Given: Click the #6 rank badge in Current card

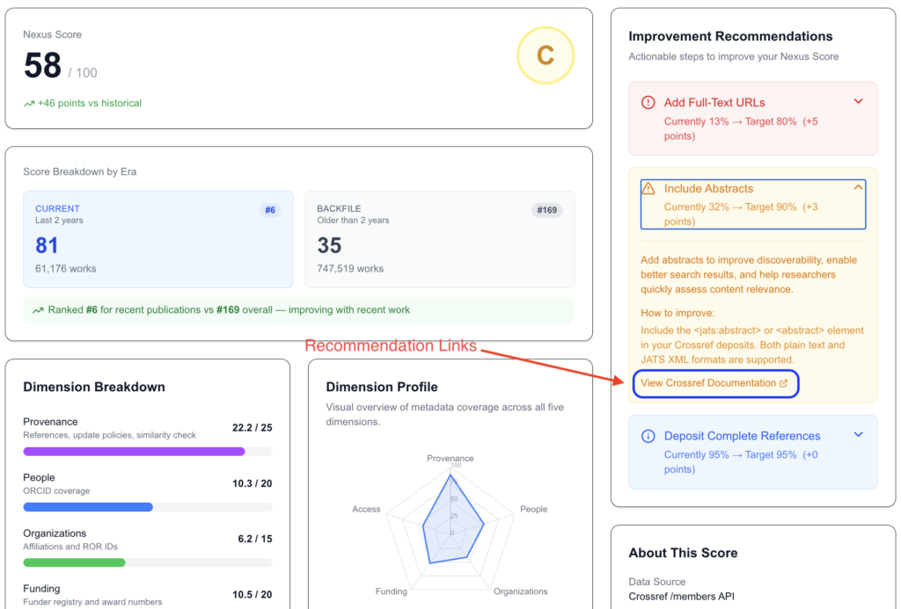Looking at the screenshot, I should click(x=270, y=210).
